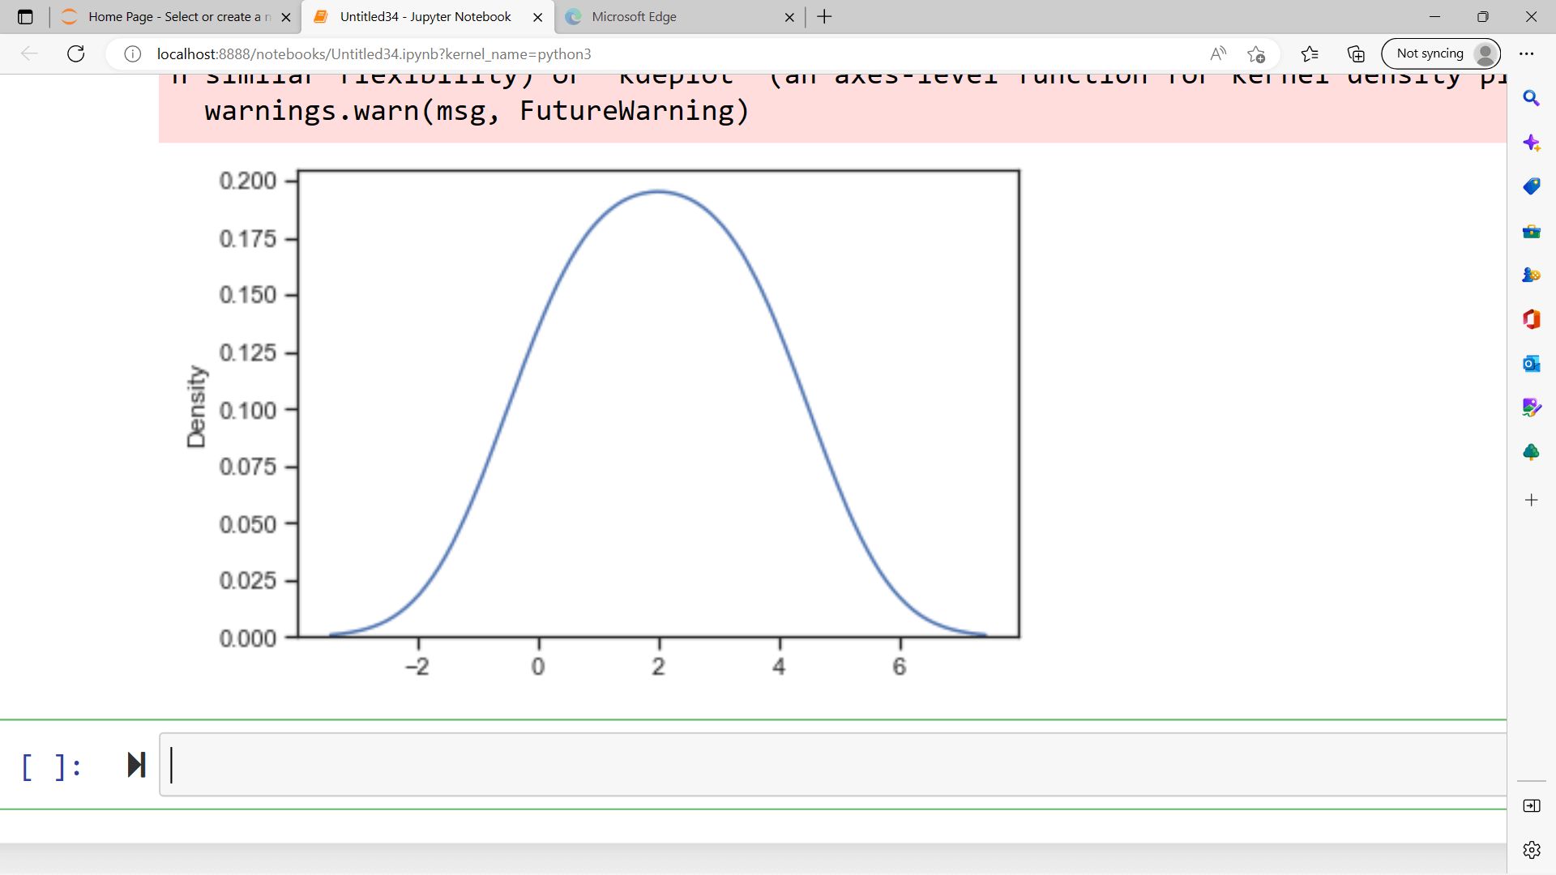Open the Settings and more menu
The width and height of the screenshot is (1556, 875).
[x=1528, y=53]
